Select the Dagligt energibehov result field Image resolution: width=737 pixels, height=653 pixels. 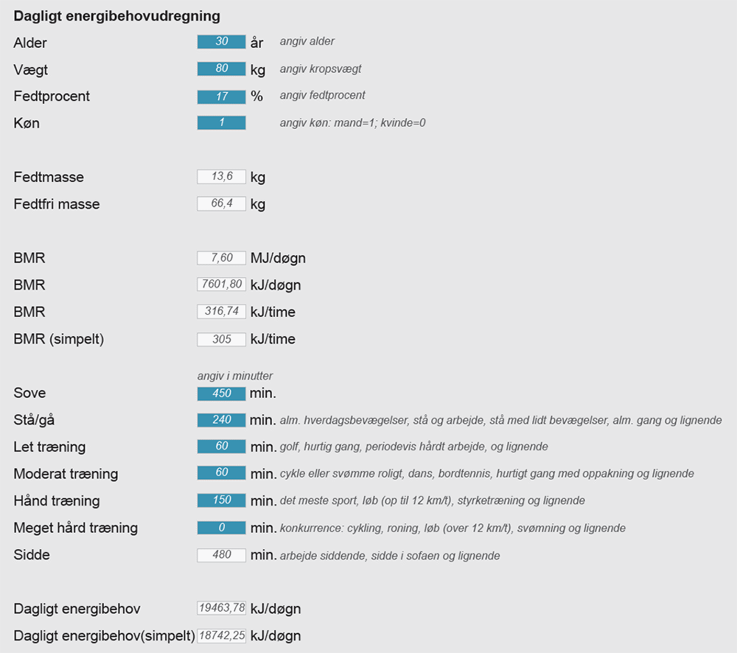point(221,608)
